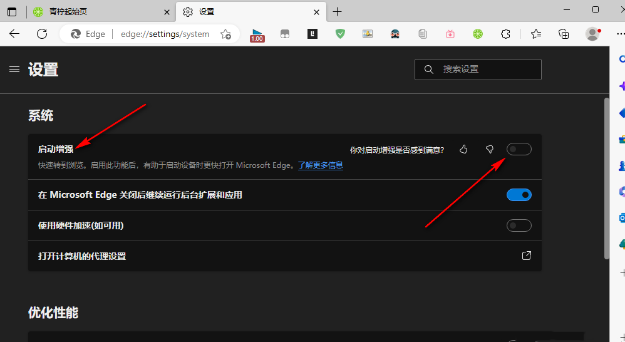
Task: Click the gray copy pages extension icon
Action: [423, 34]
